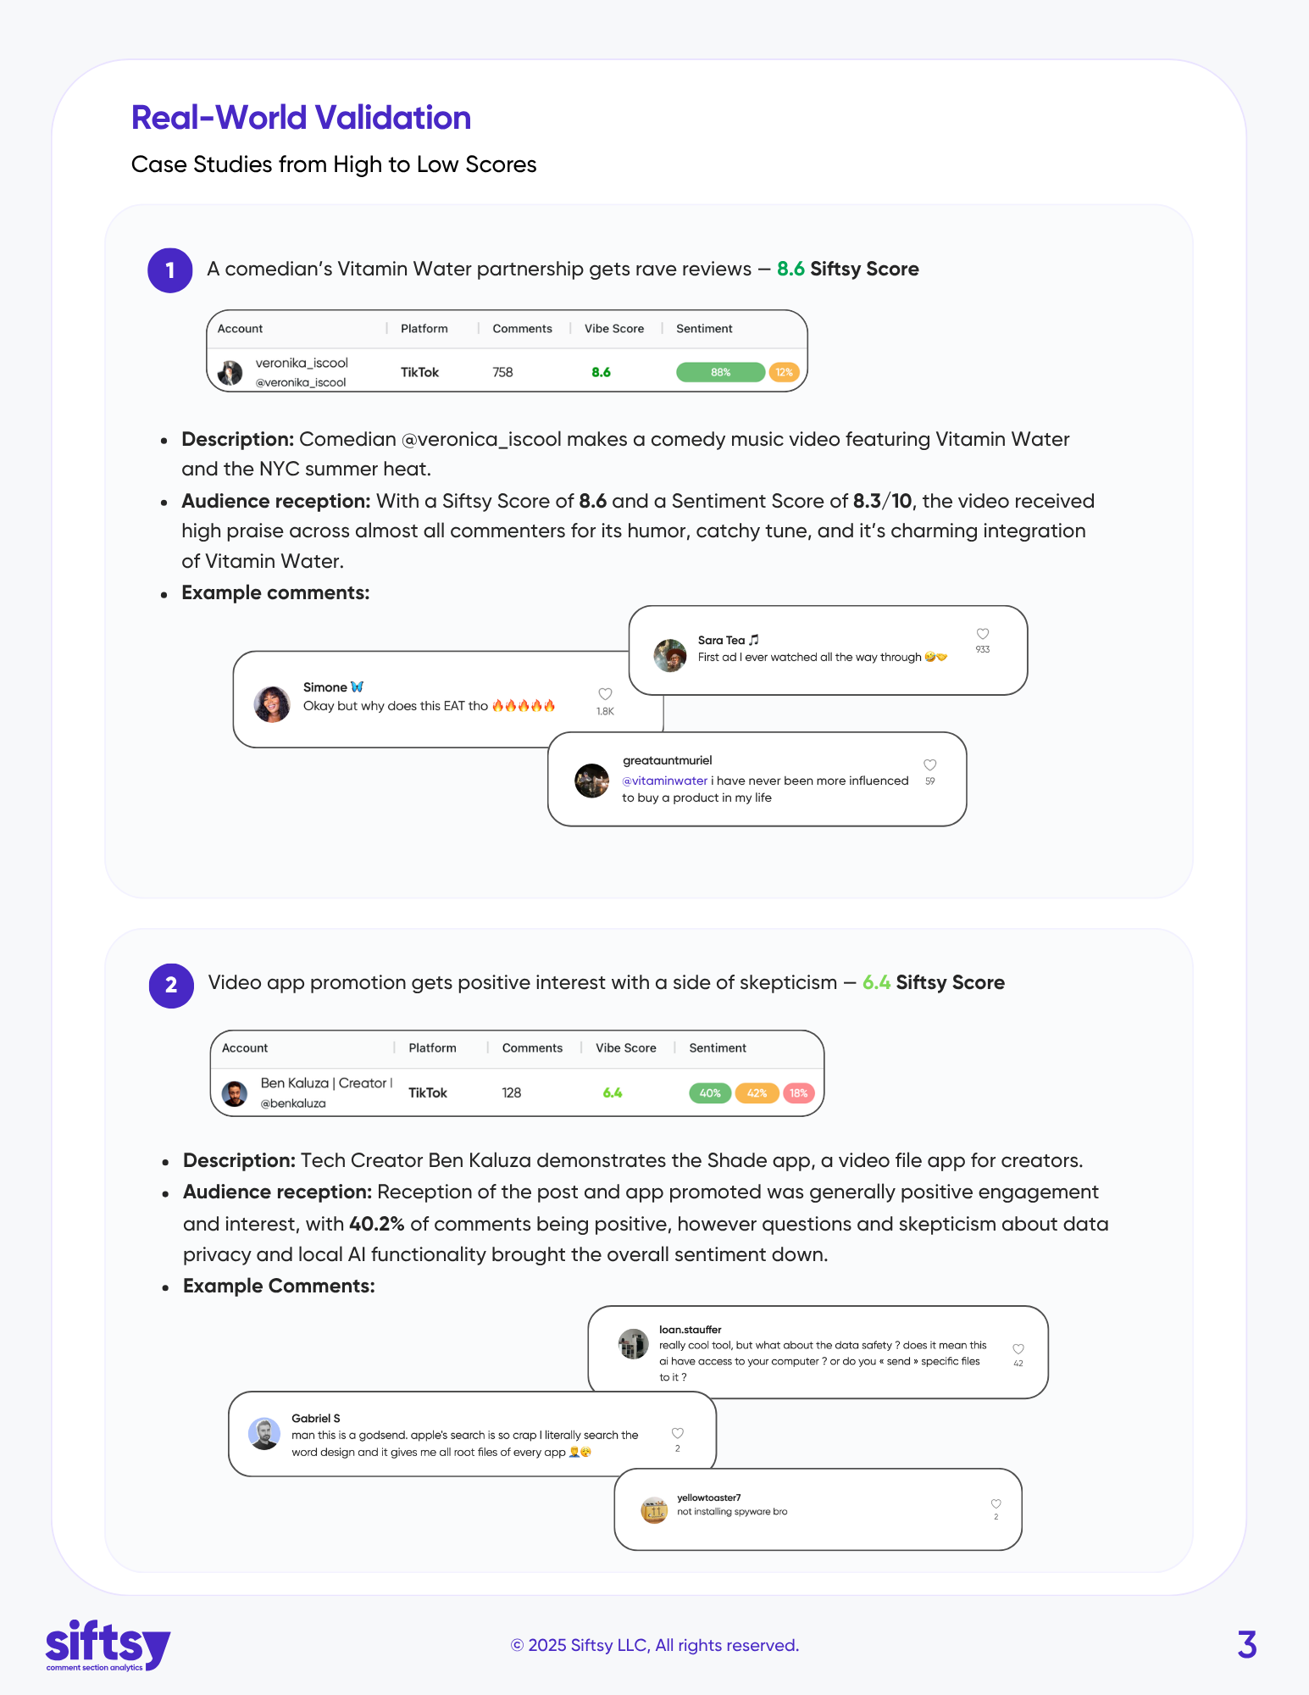Click the heart icon on Simone's comment
The image size is (1309, 1695).
(605, 694)
